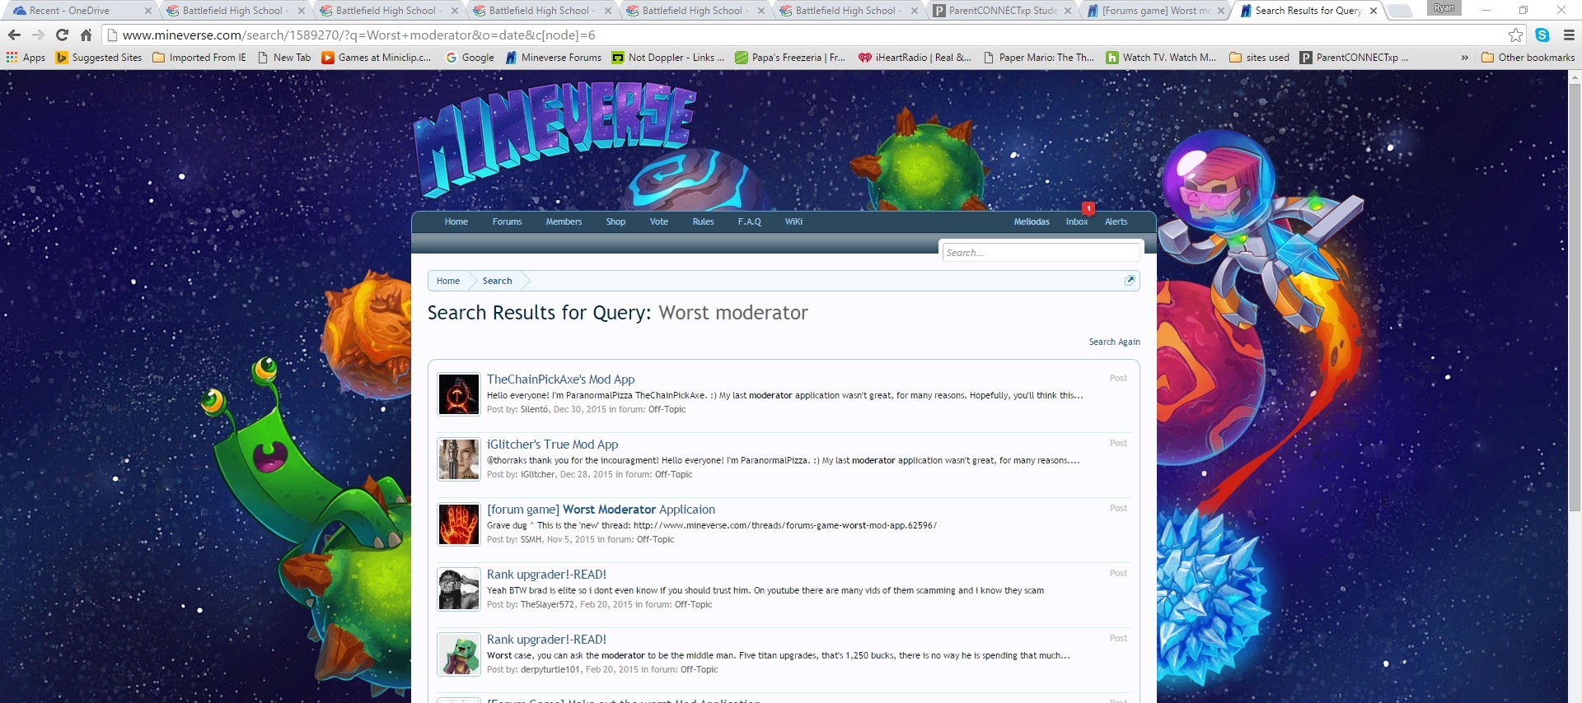Open the Meliodas account menu

[x=1032, y=221]
